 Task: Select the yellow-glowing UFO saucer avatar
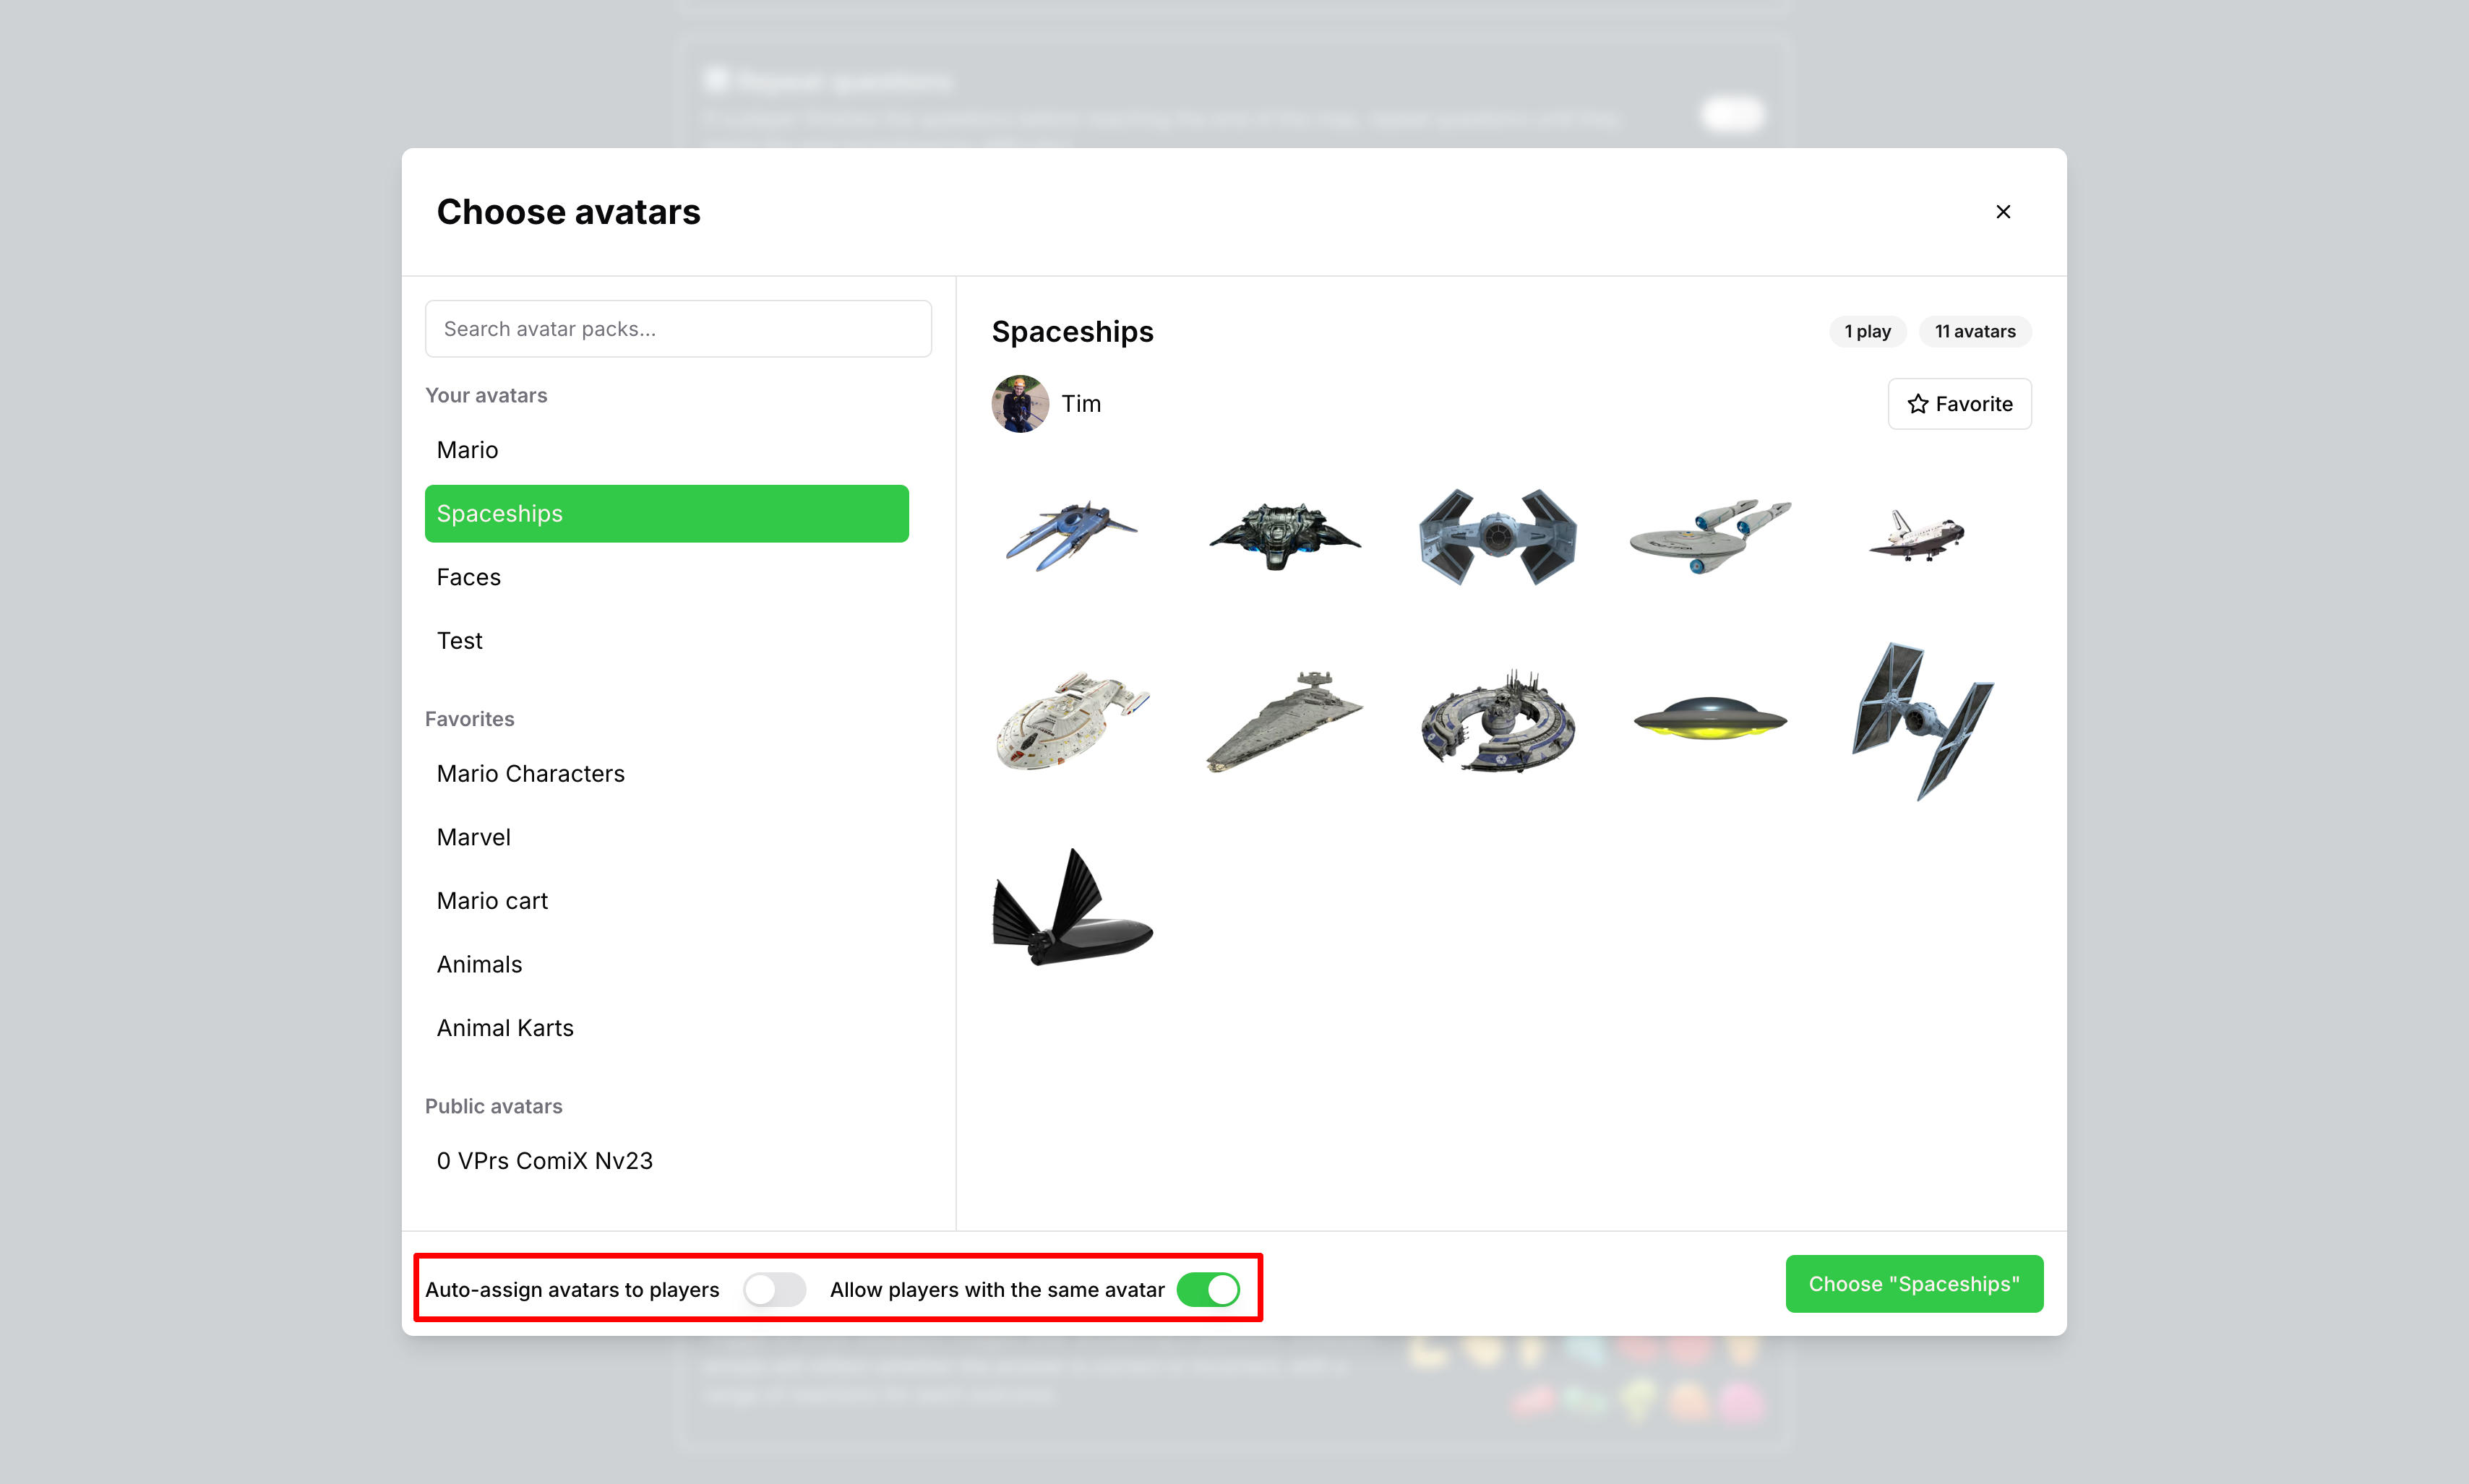[1709, 719]
